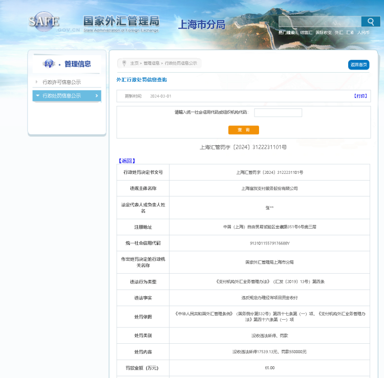Viewport: 384px width, 378px height.
Task: Click document title 上海汇管罚字〔2024〕3122231101号 above table
Action: point(243,147)
